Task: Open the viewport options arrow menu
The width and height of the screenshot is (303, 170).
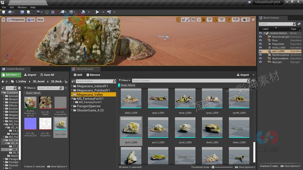Action: click(3, 20)
